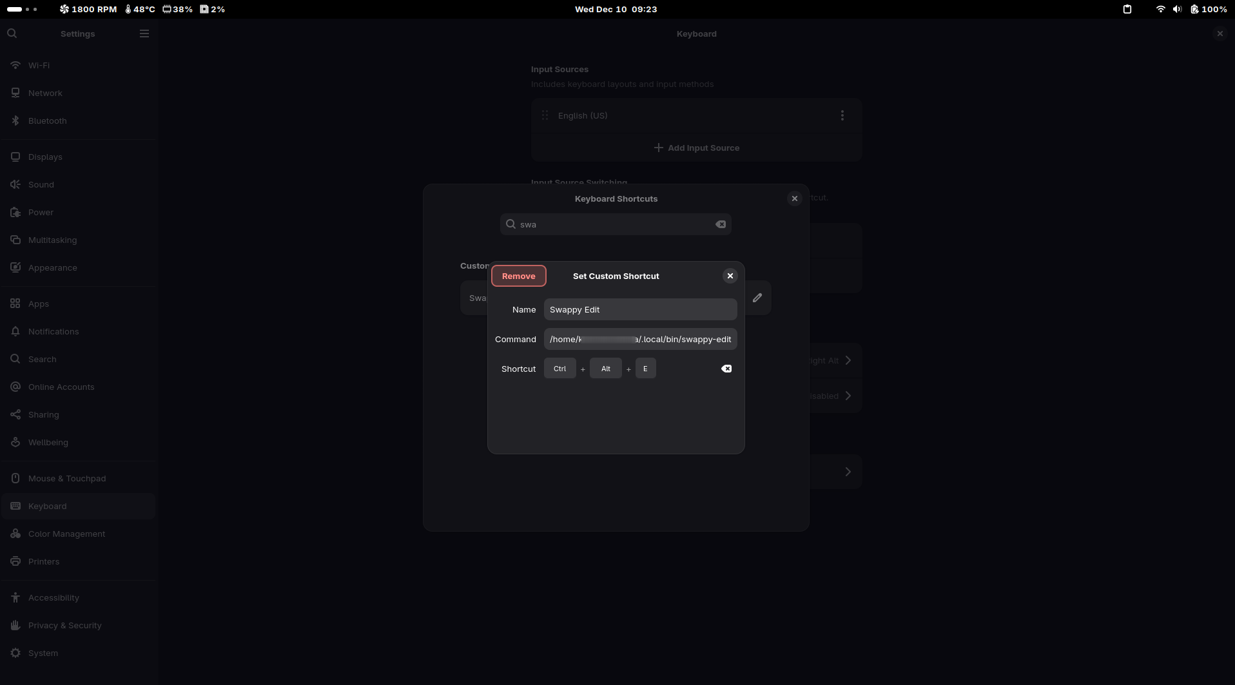Image resolution: width=1235 pixels, height=685 pixels.
Task: Clear the shortcut with the backspace icon
Action: pos(726,369)
